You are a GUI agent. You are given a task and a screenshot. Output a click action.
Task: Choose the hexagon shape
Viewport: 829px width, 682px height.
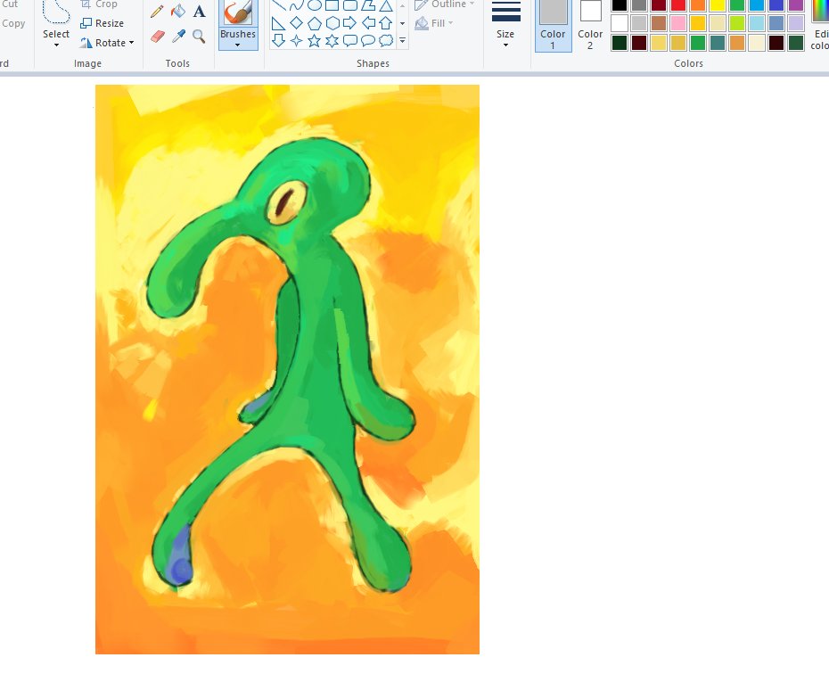[x=332, y=23]
